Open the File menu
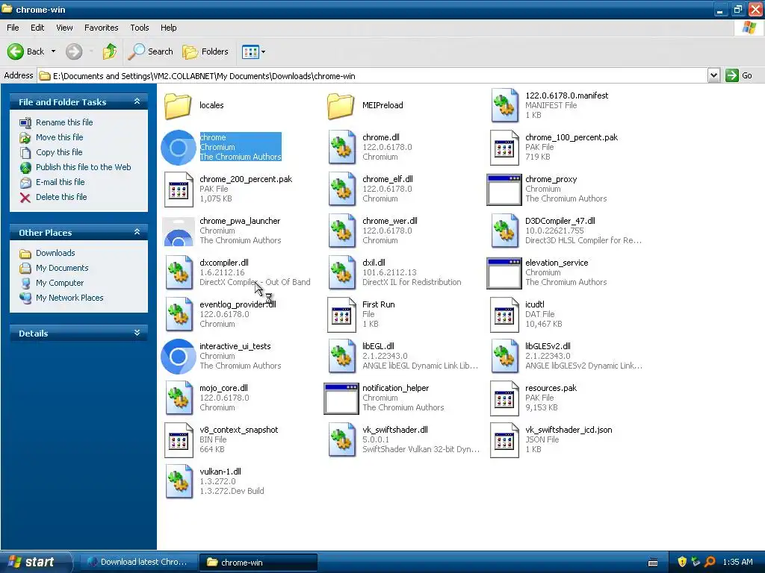This screenshot has height=573, width=765. pos(13,28)
